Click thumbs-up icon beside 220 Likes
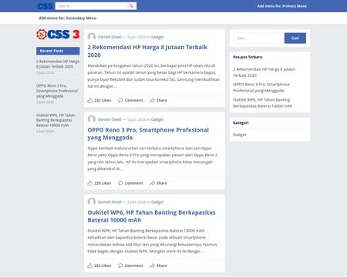The width and height of the screenshot is (347, 277). tap(89, 183)
